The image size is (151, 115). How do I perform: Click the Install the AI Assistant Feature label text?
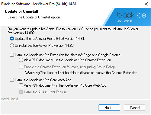(x=46, y=92)
